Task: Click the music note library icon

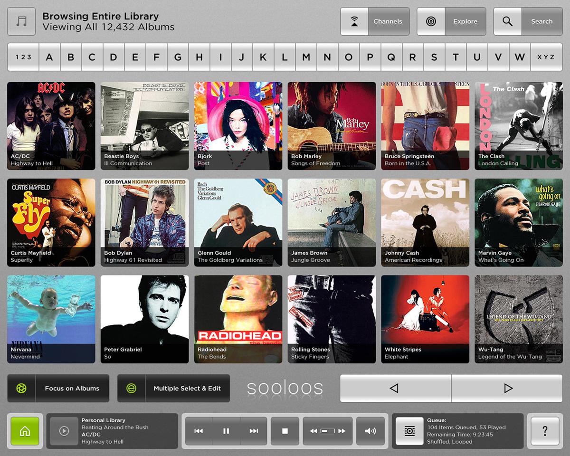Action: (21, 21)
